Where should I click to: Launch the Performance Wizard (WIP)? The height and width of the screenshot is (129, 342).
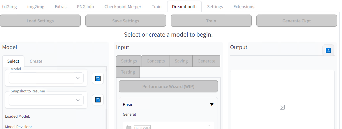168,86
